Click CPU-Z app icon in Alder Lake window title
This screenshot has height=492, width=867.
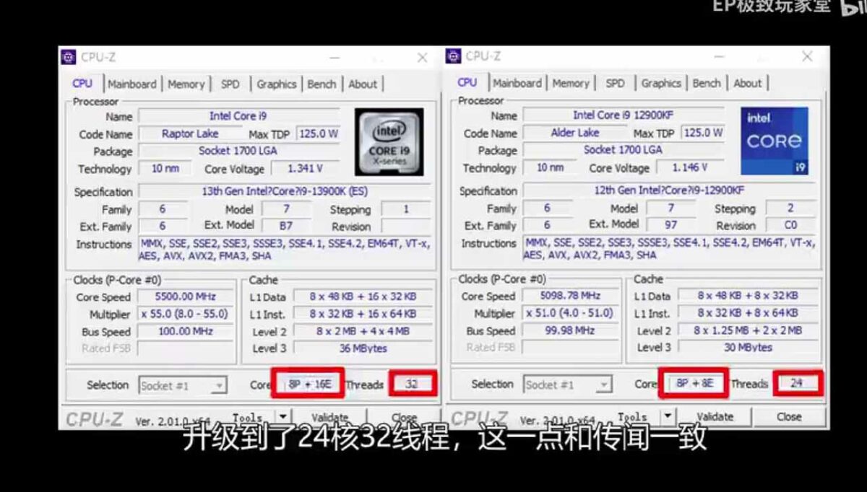click(454, 56)
